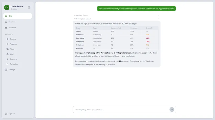Image resolution: width=215 pixels, height=120 pixels.
Task: Click the 482 users reached value
Action: click(112, 31)
